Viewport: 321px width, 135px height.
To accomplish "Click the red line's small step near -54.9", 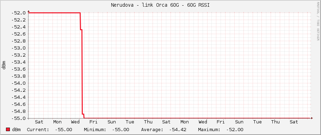I will [x=83, y=114].
